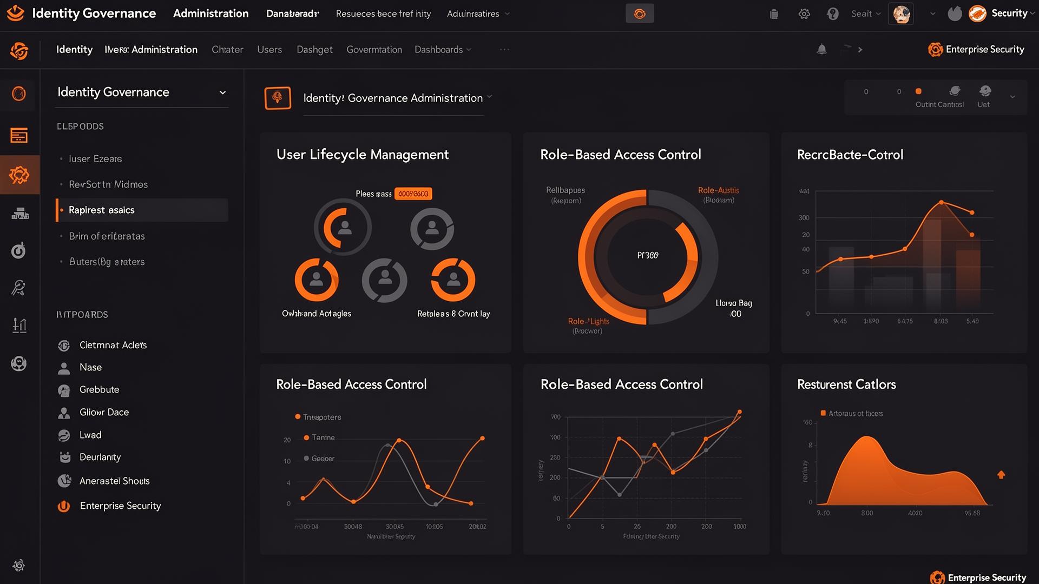Click the trash icon in top bar
Image resolution: width=1039 pixels, height=584 pixels.
click(774, 14)
